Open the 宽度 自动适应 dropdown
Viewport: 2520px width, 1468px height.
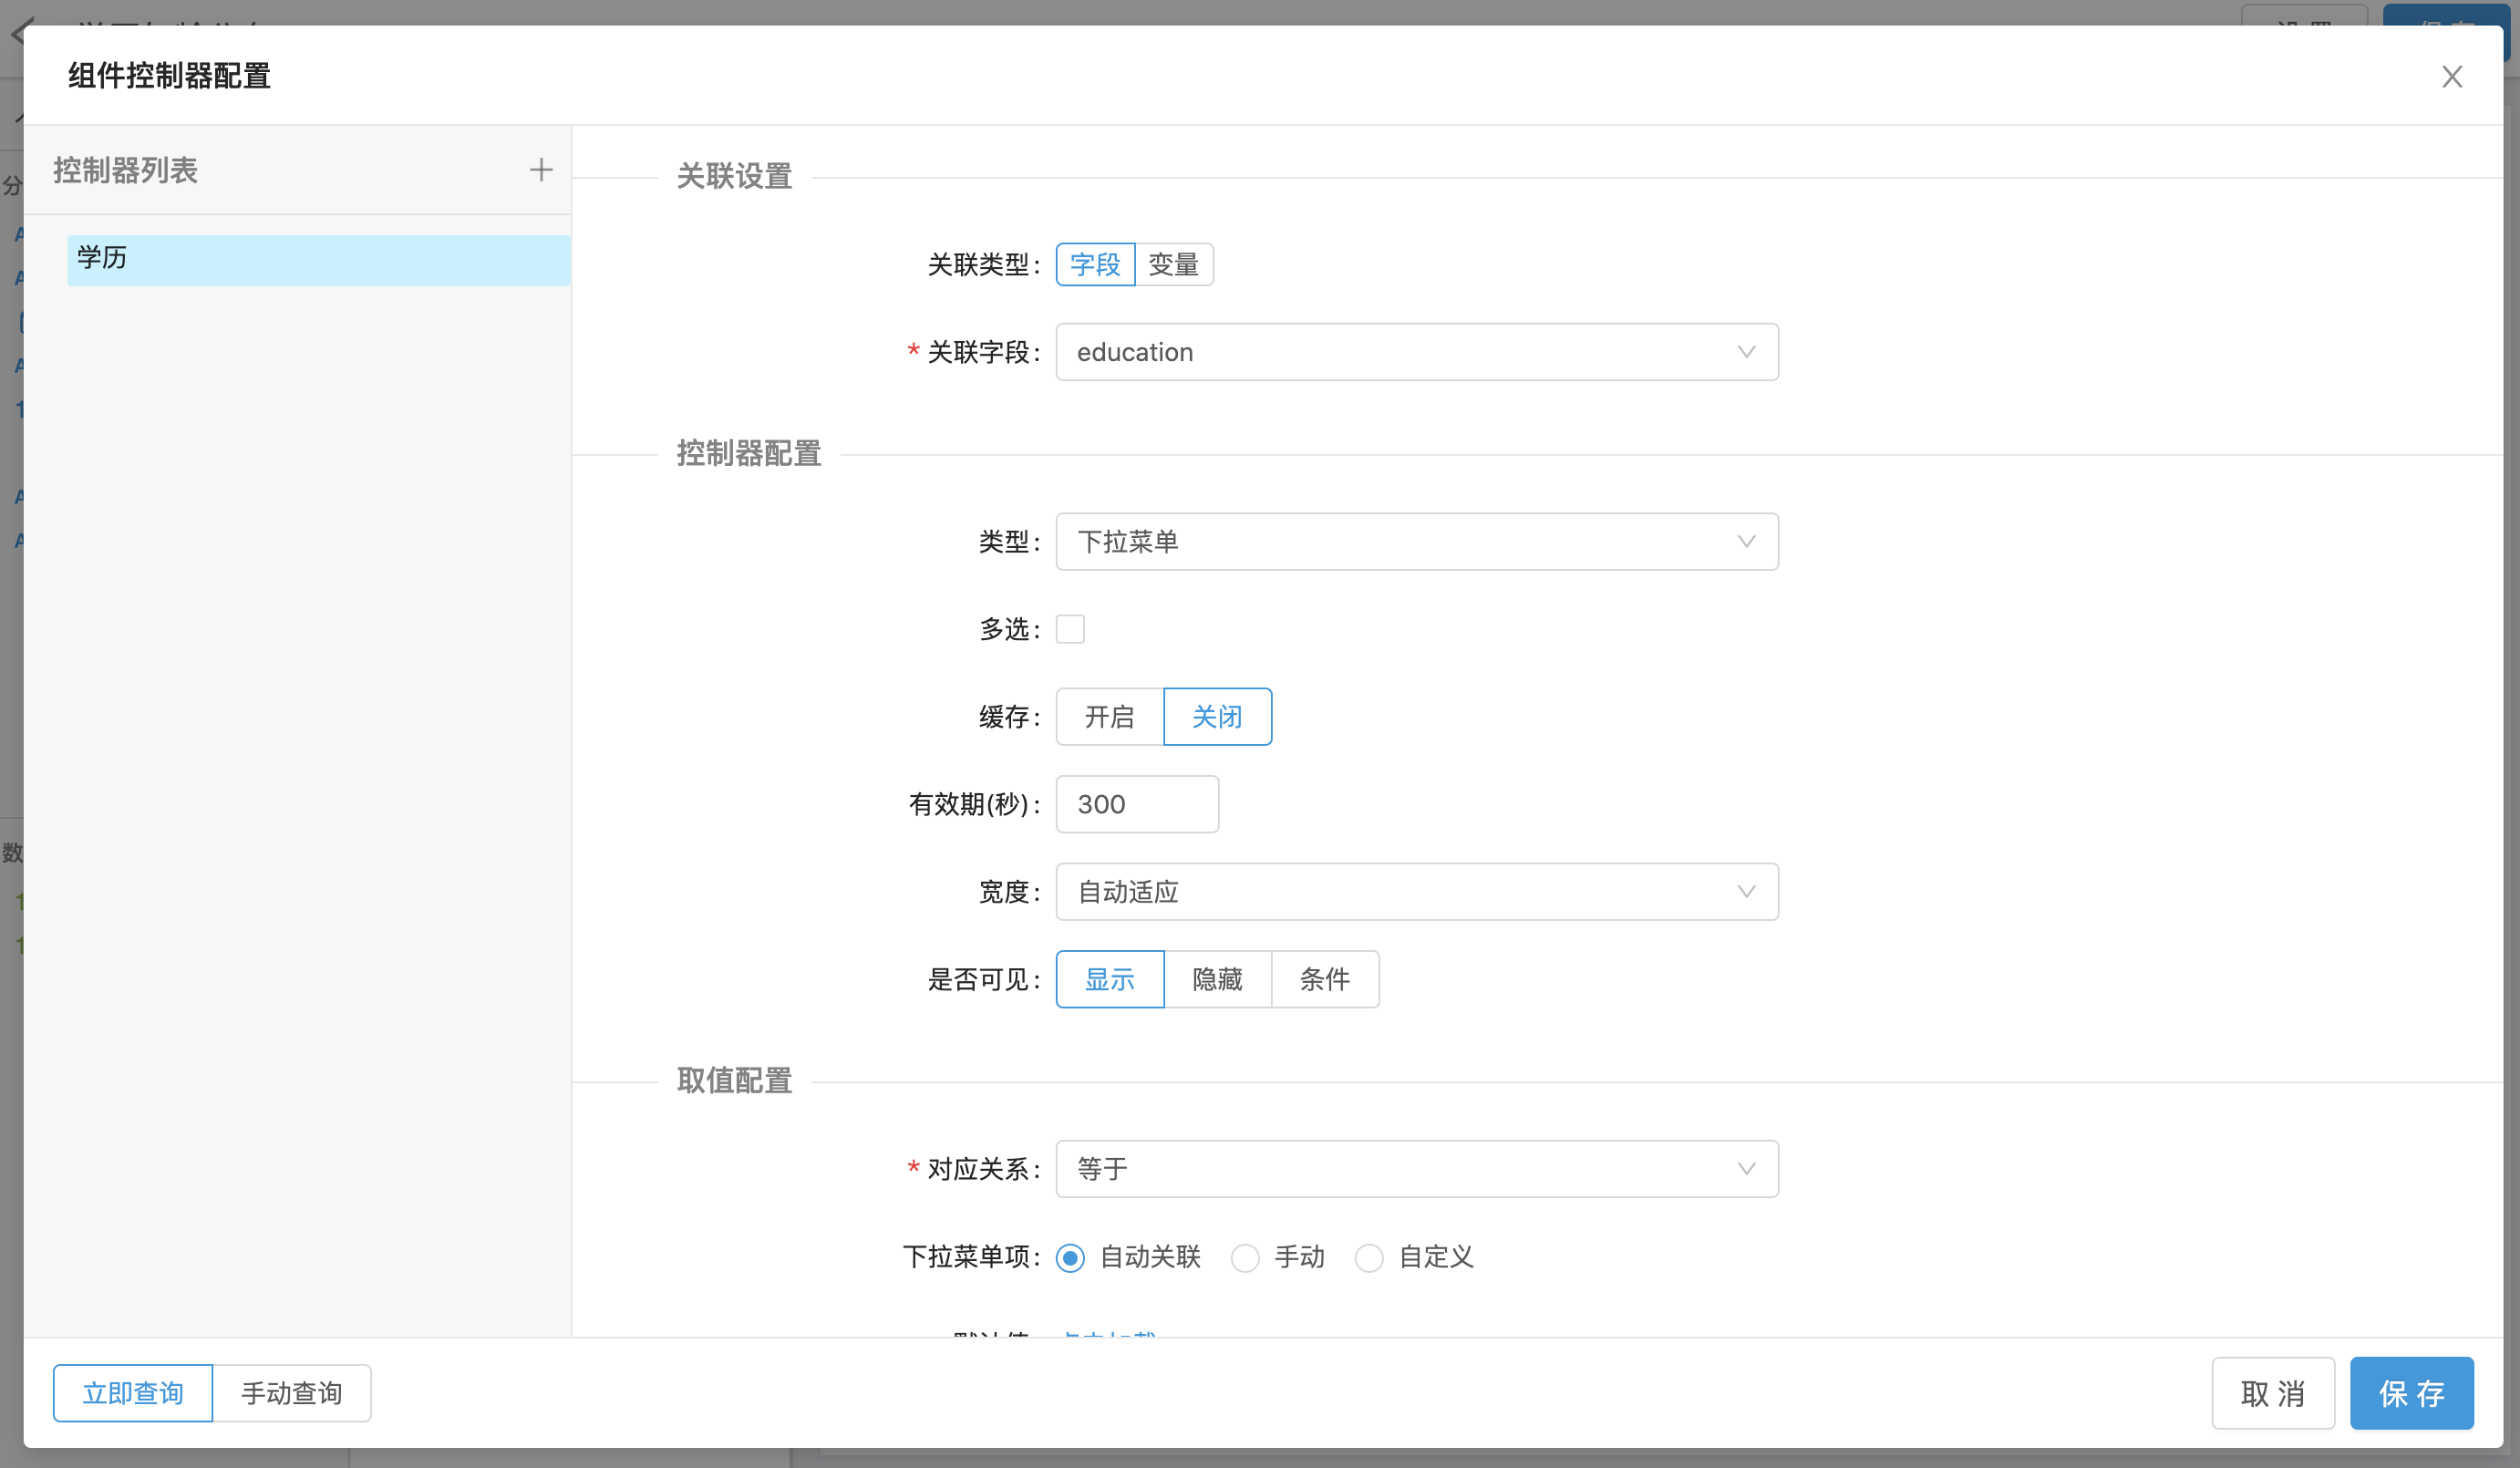[1416, 892]
